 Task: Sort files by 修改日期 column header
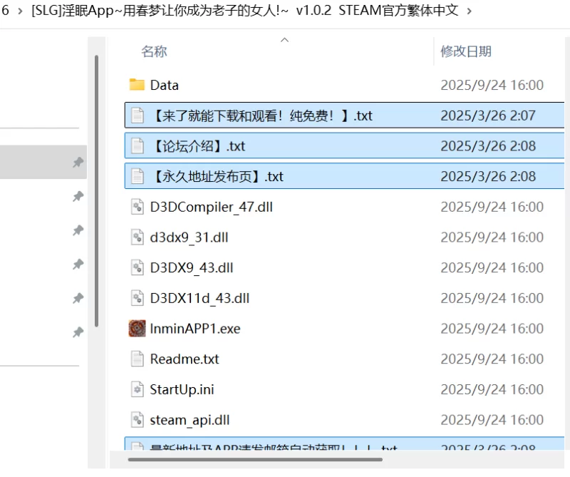coord(466,51)
